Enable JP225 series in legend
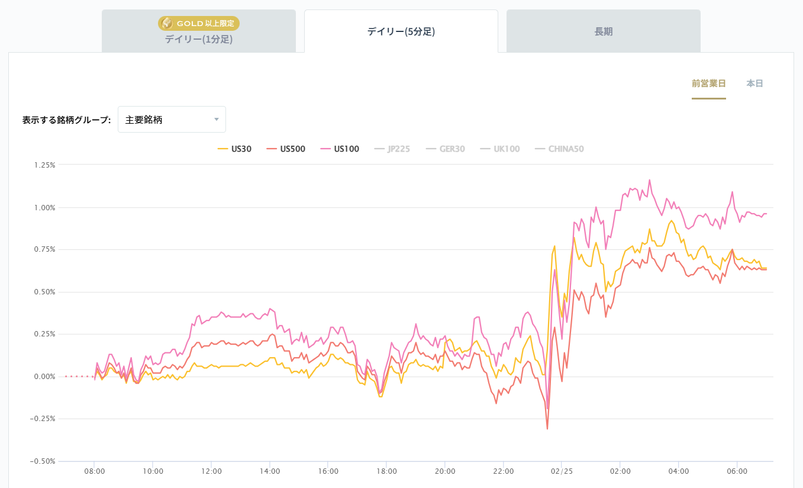This screenshot has height=488, width=803. pyautogui.click(x=392, y=149)
